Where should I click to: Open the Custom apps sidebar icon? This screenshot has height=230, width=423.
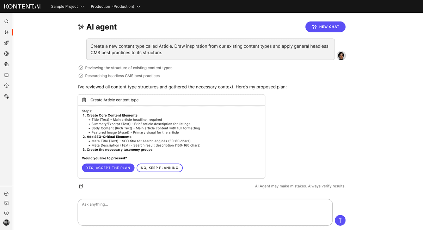pyautogui.click(x=6, y=96)
